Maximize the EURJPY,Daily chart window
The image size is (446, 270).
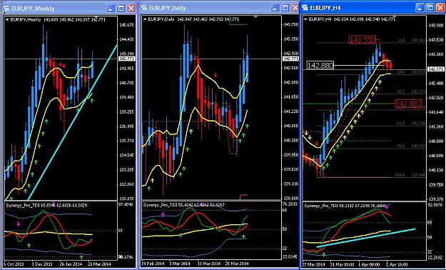click(x=285, y=8)
